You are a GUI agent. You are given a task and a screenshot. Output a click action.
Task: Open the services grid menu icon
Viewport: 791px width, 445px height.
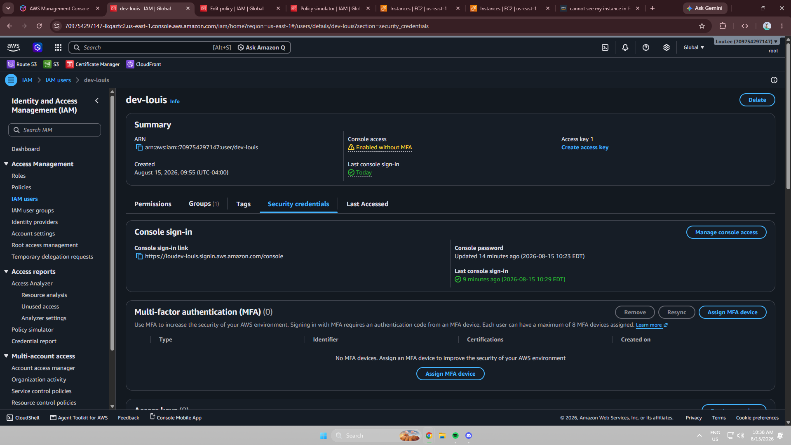click(58, 47)
